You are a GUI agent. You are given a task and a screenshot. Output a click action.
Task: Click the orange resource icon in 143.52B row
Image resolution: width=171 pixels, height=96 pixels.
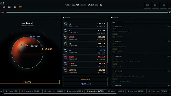[x=66, y=71]
